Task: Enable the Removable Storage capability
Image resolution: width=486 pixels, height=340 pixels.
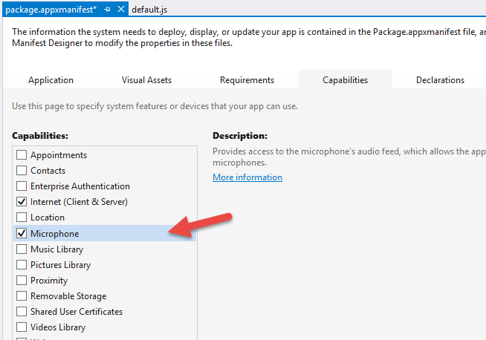Action: (22, 296)
